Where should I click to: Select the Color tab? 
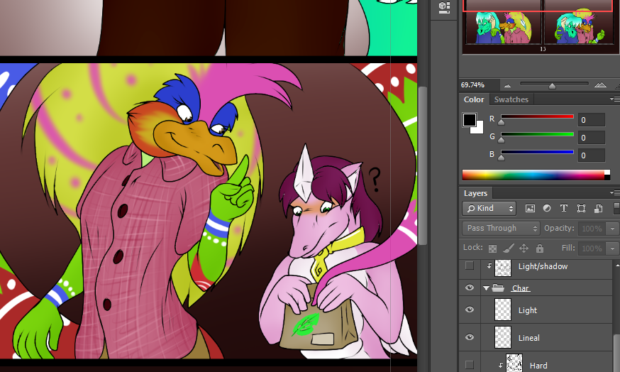pyautogui.click(x=474, y=99)
